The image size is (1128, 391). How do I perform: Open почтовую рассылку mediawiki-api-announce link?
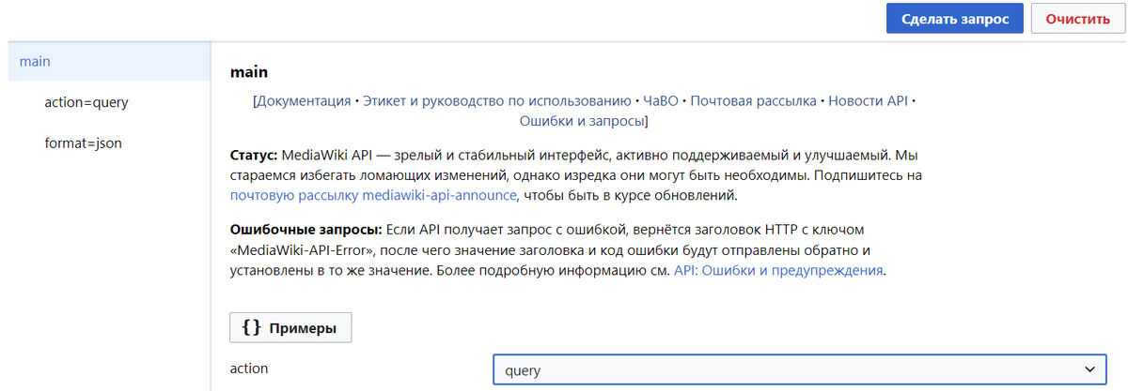click(373, 195)
